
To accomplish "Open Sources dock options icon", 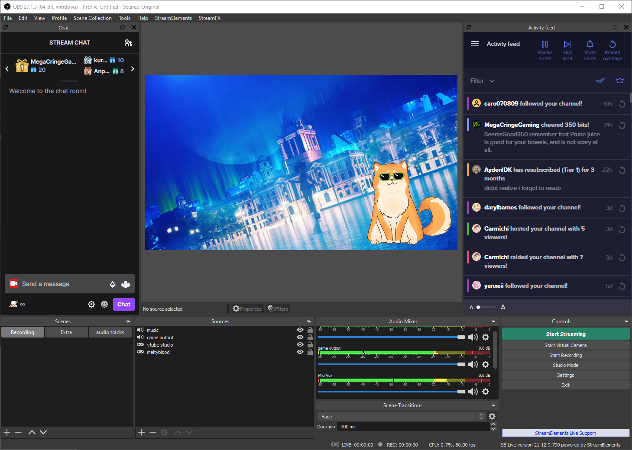I will point(309,321).
